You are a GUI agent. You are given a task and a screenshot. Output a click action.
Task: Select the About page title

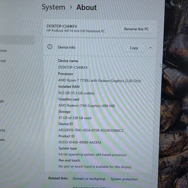click(x=86, y=8)
